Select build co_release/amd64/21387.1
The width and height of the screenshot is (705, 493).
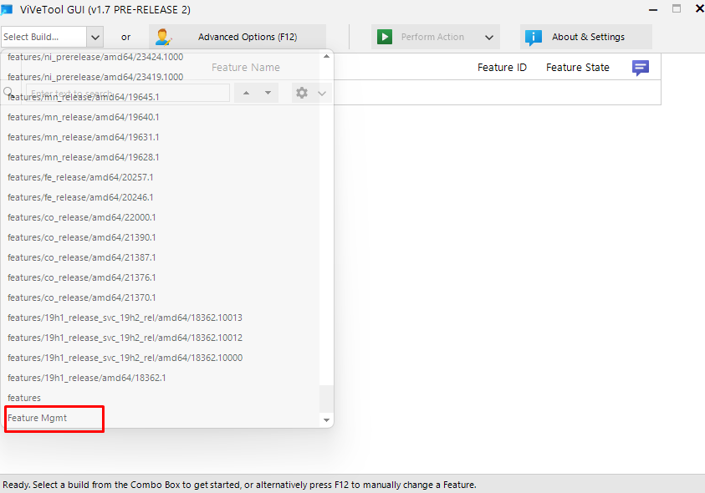82,257
